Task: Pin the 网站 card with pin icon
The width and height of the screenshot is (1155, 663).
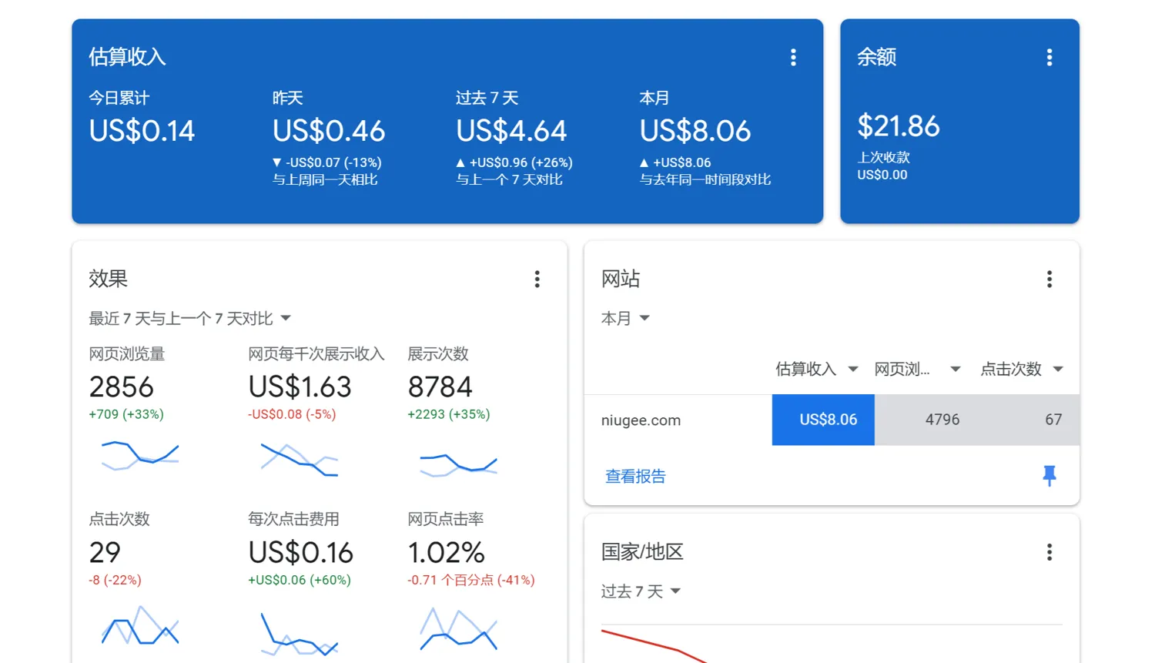Action: [1049, 476]
